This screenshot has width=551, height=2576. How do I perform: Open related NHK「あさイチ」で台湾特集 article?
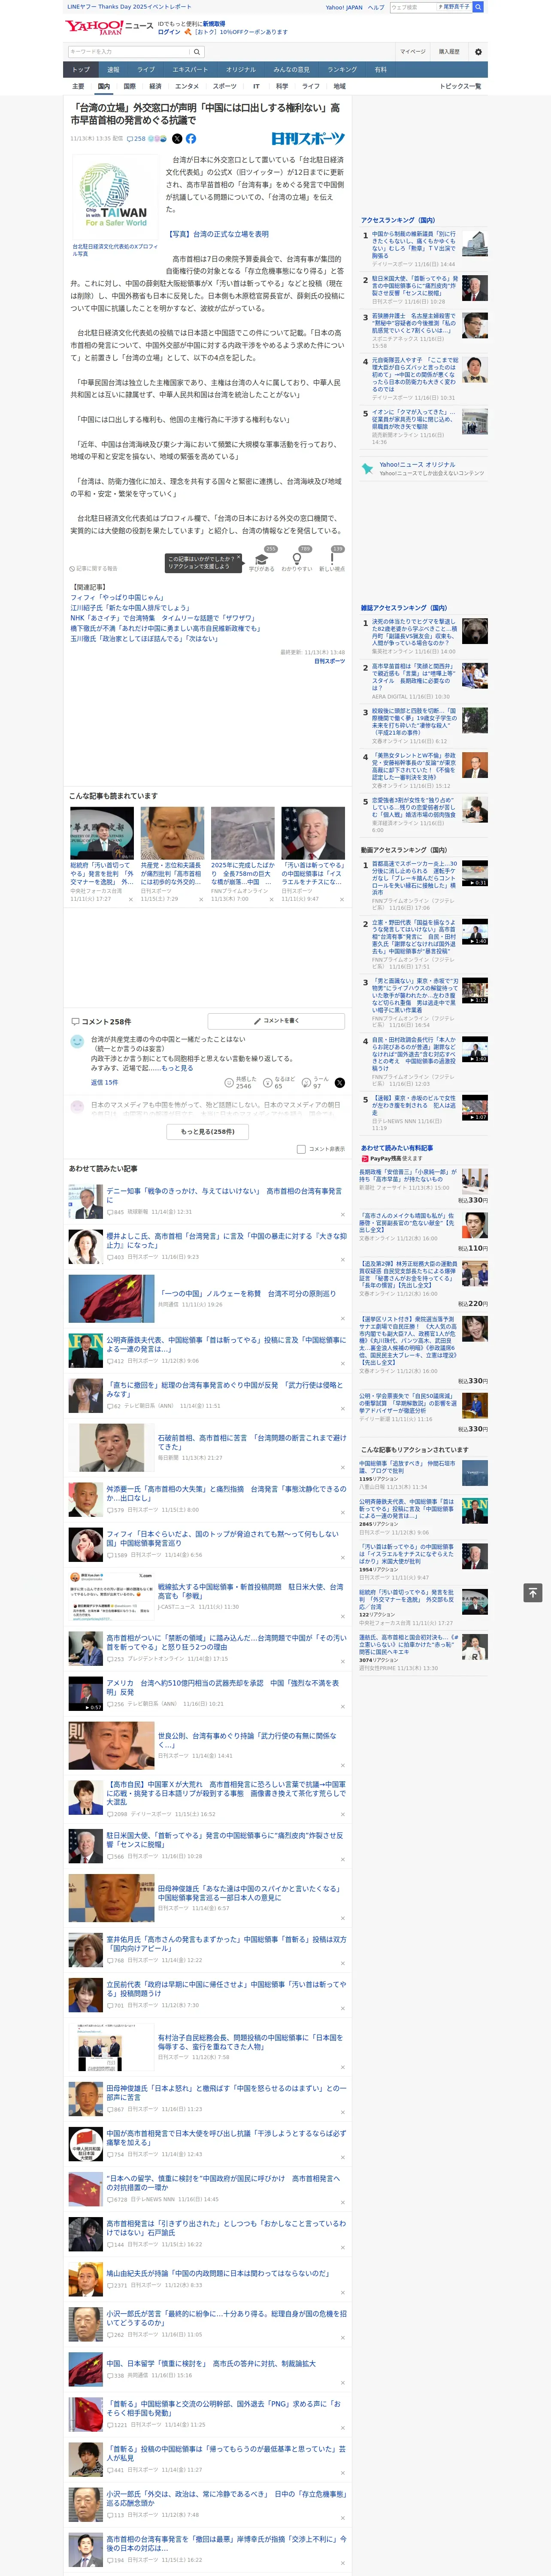tap(162, 618)
